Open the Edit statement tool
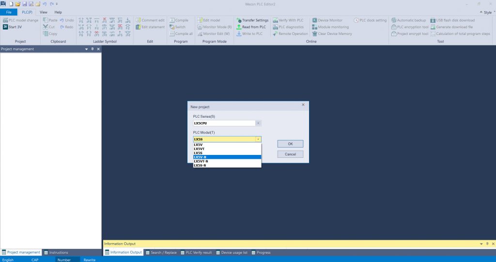 [x=150, y=27]
